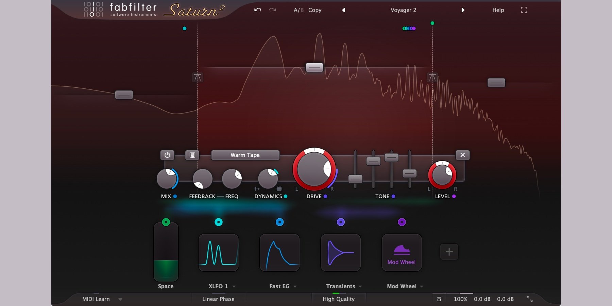Go to the next preset arrow

[462, 10]
